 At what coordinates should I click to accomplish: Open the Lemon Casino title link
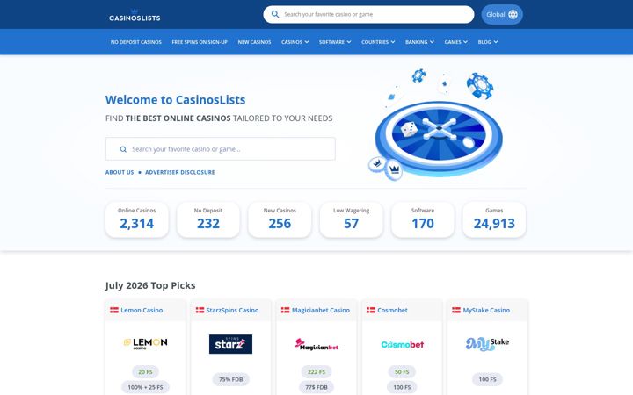[x=142, y=310]
